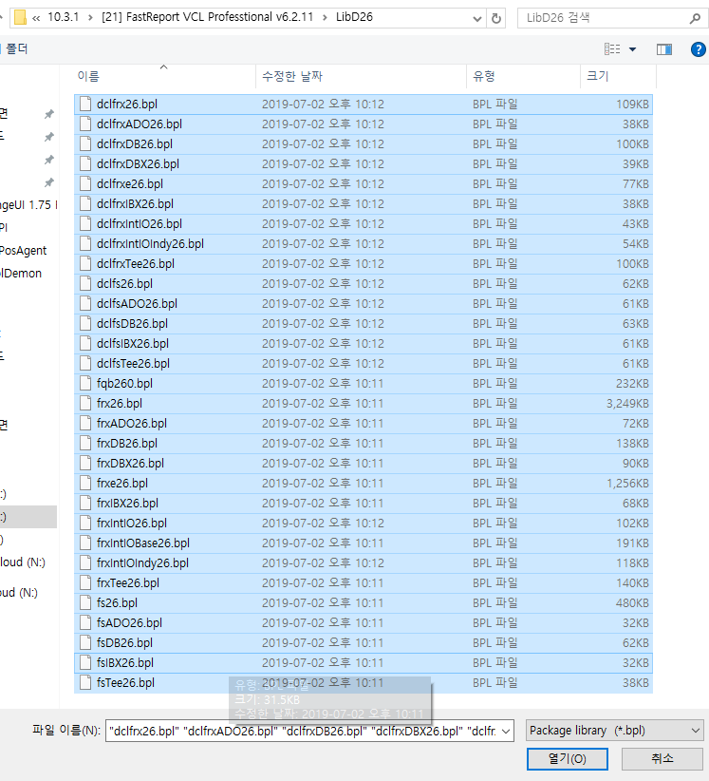This screenshot has width=709, height=781.
Task: Click the search magnifier icon
Action: [x=696, y=18]
